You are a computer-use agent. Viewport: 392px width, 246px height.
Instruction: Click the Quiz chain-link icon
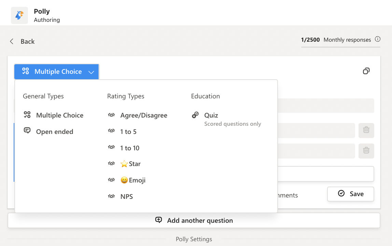195,115
